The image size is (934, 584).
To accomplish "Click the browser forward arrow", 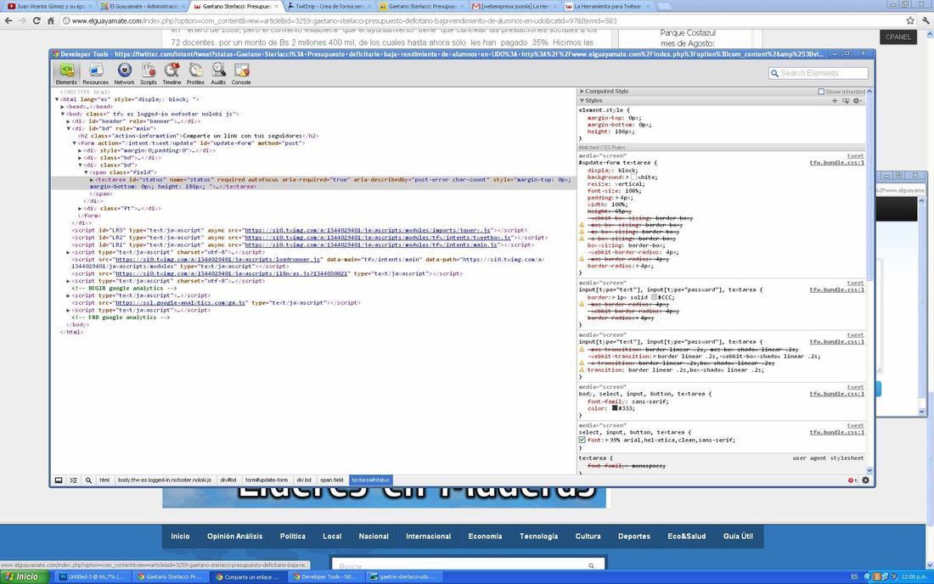I will [x=22, y=21].
